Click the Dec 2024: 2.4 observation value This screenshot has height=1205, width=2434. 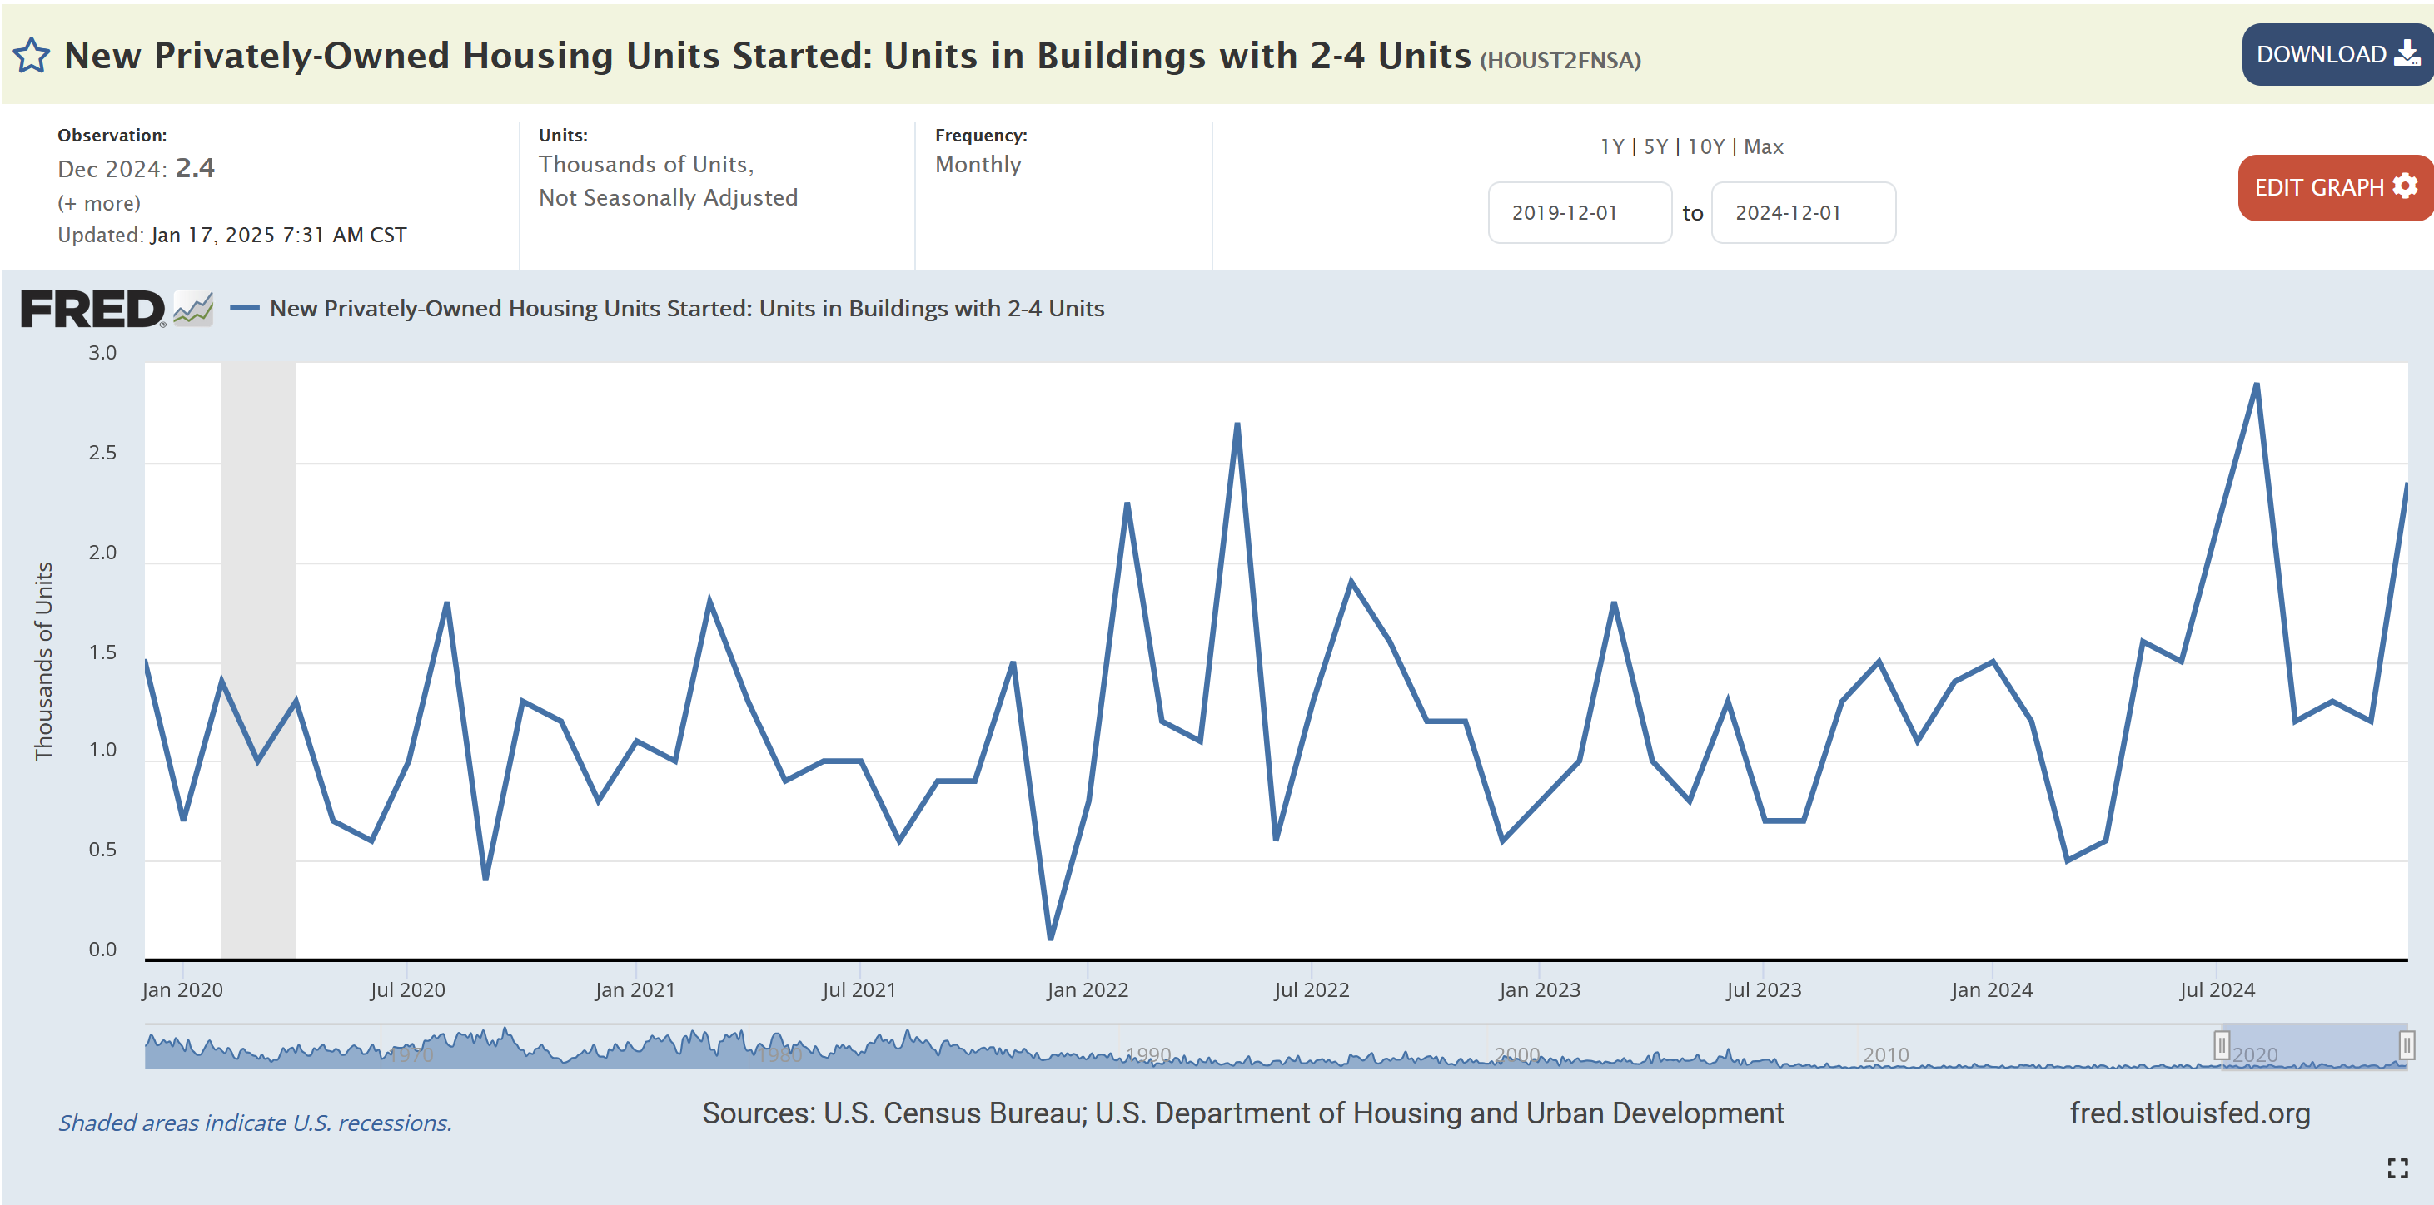point(136,168)
